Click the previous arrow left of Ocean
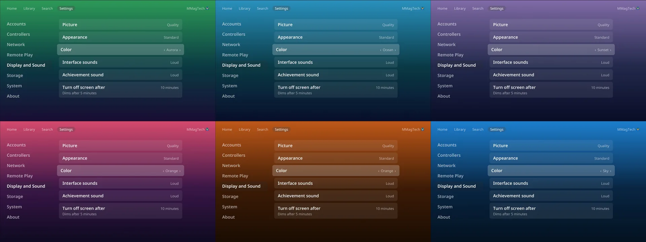 [x=381, y=50]
